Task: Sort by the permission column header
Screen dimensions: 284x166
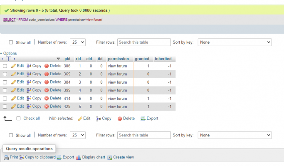Action: tap(118, 59)
